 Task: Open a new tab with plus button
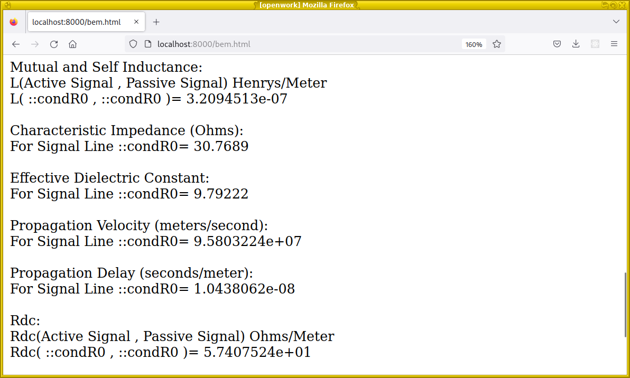156,22
